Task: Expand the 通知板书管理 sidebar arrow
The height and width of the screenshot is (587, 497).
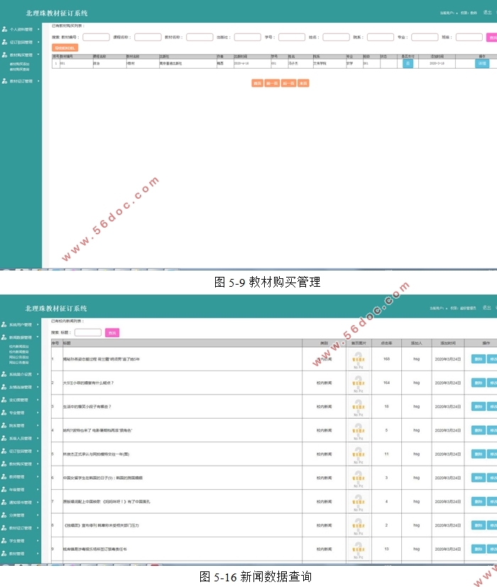Action: (x=38, y=503)
